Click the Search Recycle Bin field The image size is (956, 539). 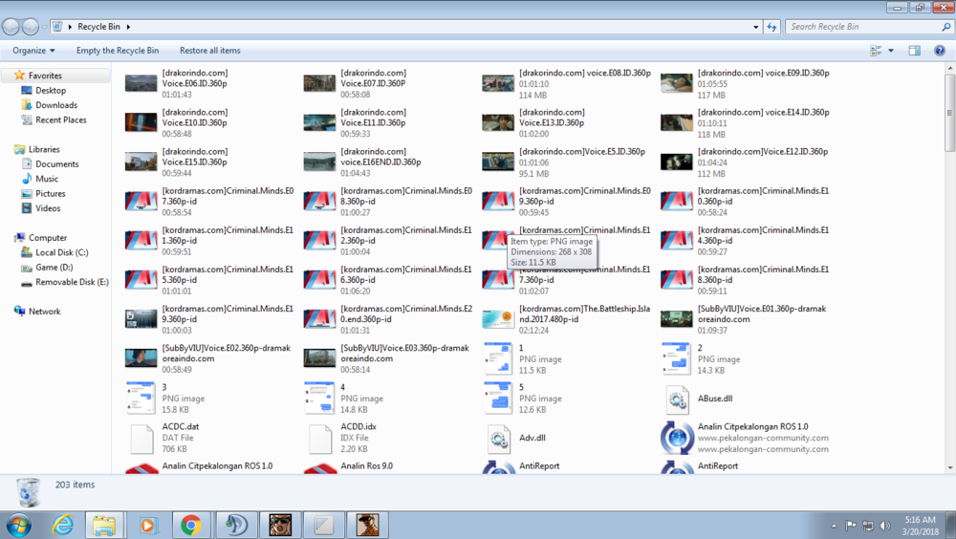tap(864, 27)
